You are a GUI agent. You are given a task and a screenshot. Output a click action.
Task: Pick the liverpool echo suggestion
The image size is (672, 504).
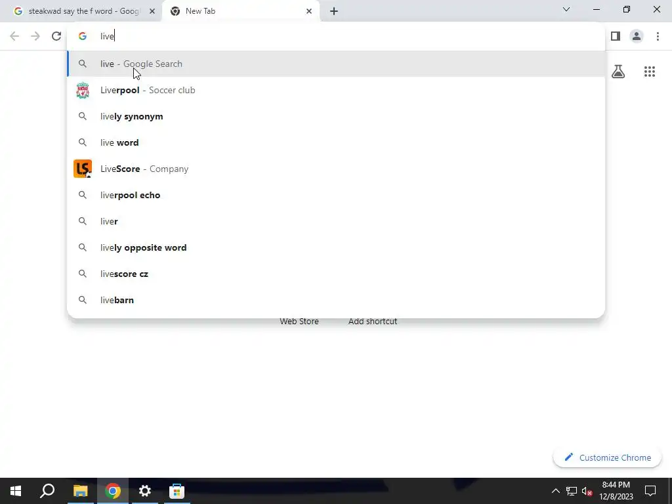336,195
